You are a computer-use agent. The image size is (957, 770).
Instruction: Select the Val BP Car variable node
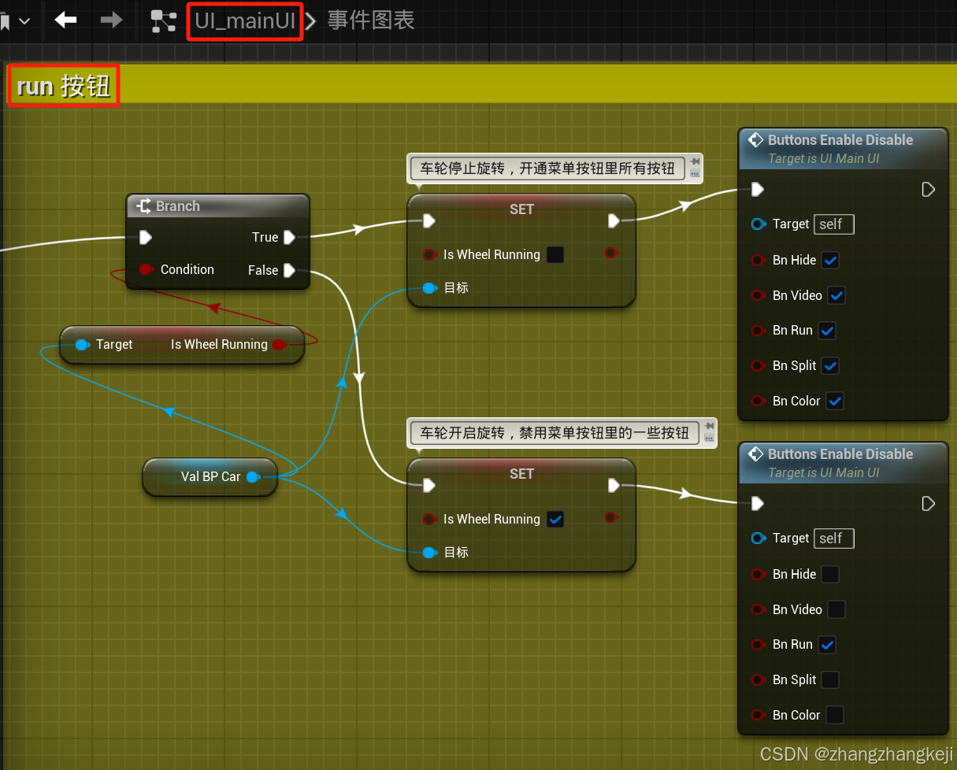click(210, 476)
